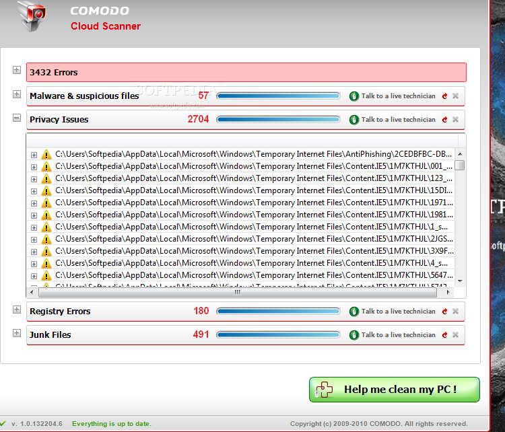
Task: Click red arrow icon in Malware row
Action: tap(445, 96)
